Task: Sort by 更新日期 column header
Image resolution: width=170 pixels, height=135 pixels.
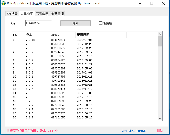Action: (x=101, y=35)
